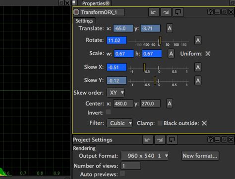Click the Skew X slider handle
The height and width of the screenshot is (179, 235).
(144, 68)
